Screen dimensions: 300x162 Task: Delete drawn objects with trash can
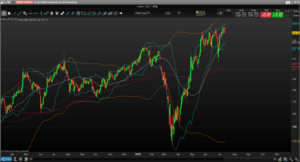tap(52, 13)
